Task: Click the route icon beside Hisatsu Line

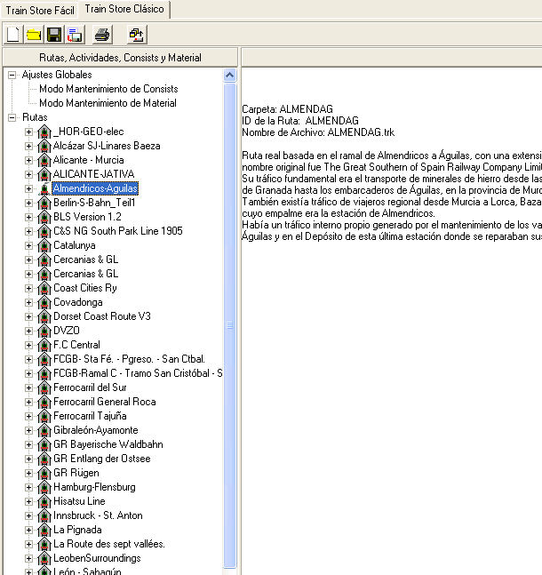Action: pyautogui.click(x=44, y=501)
